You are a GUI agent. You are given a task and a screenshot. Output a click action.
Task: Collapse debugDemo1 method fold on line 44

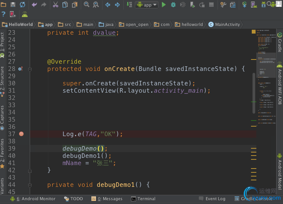[30, 185]
